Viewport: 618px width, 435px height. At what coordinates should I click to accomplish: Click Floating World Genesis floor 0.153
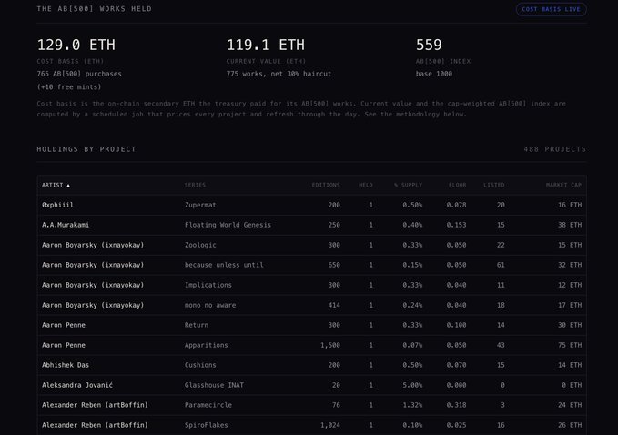pyautogui.click(x=456, y=225)
